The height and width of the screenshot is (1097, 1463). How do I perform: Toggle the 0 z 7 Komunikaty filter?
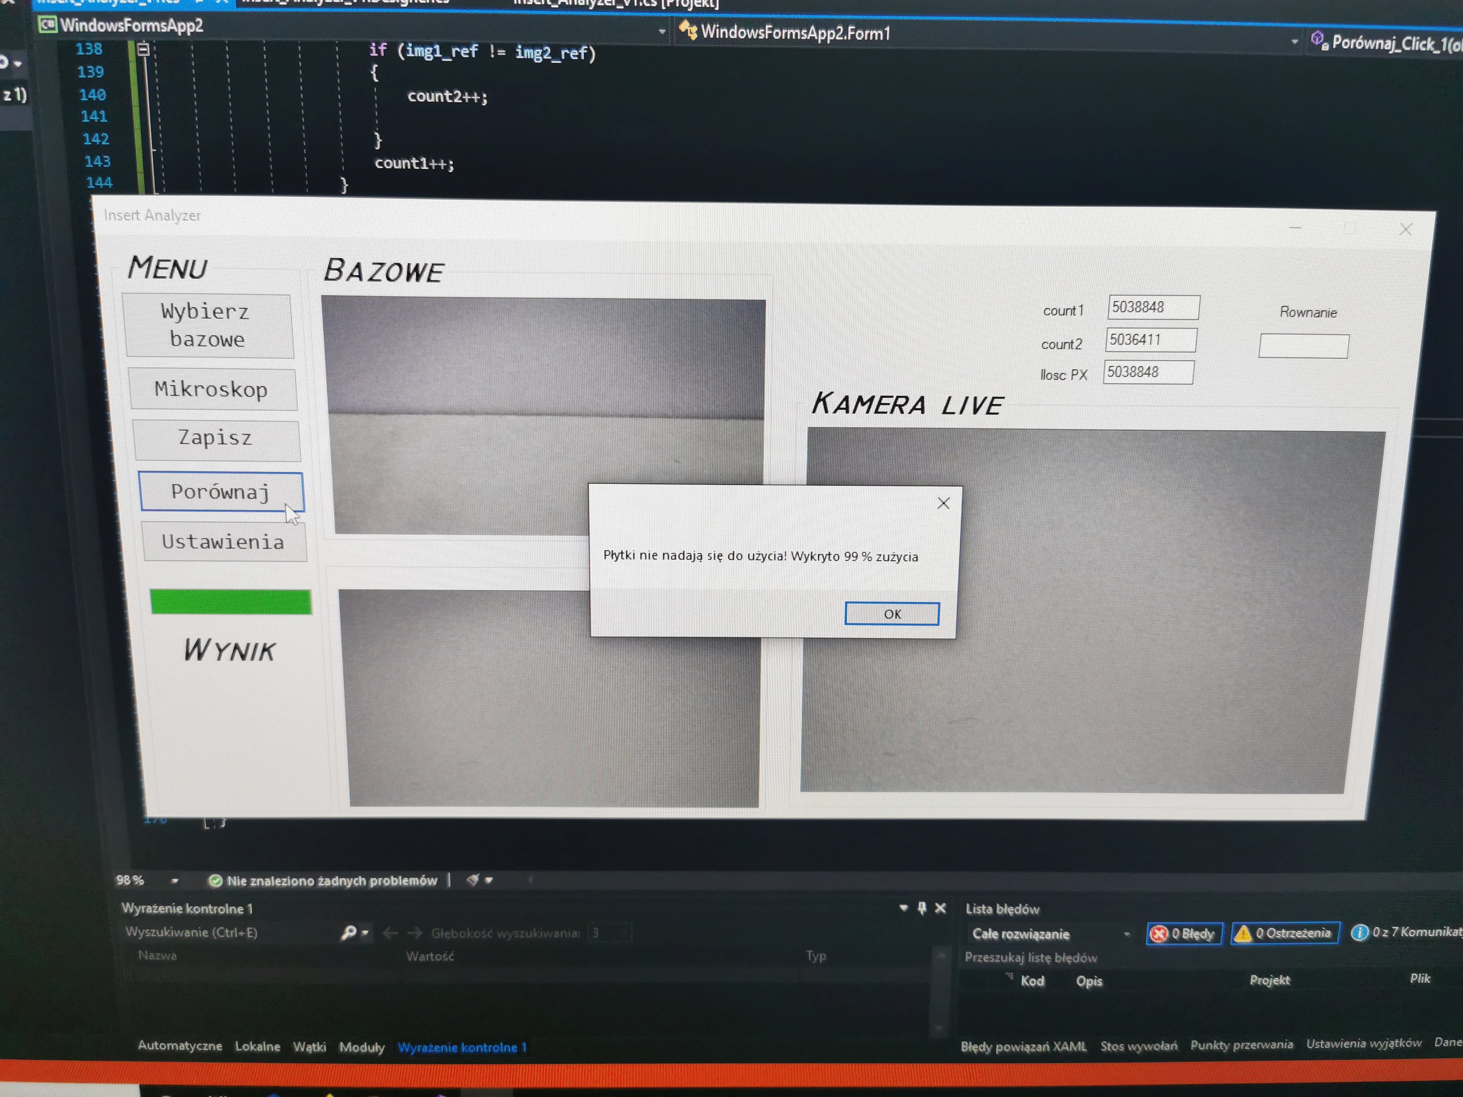click(1406, 932)
